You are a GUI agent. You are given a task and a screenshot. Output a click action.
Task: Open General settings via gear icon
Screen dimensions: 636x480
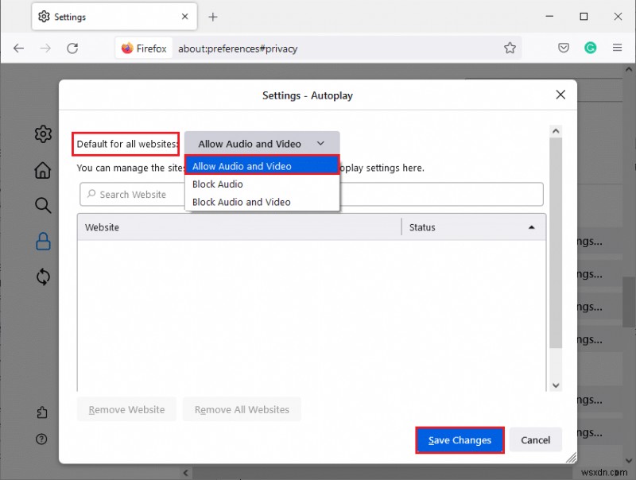pos(43,134)
